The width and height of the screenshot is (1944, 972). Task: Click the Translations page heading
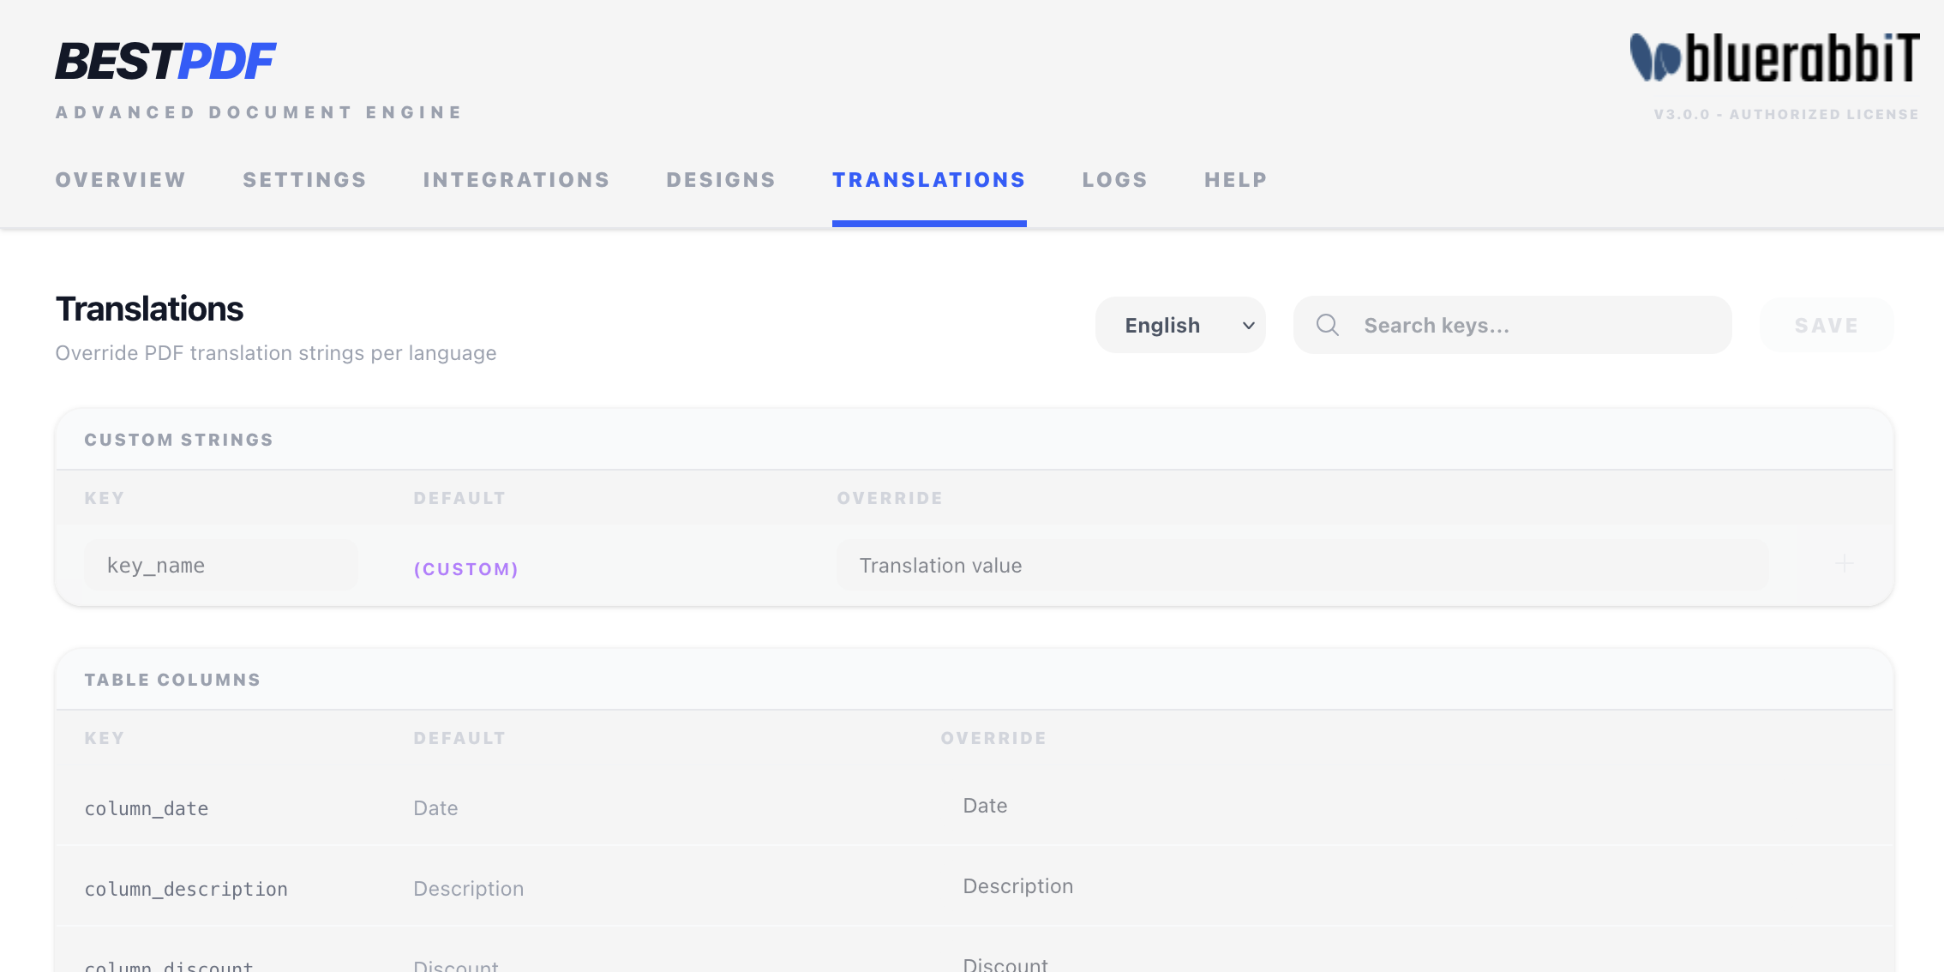149,309
